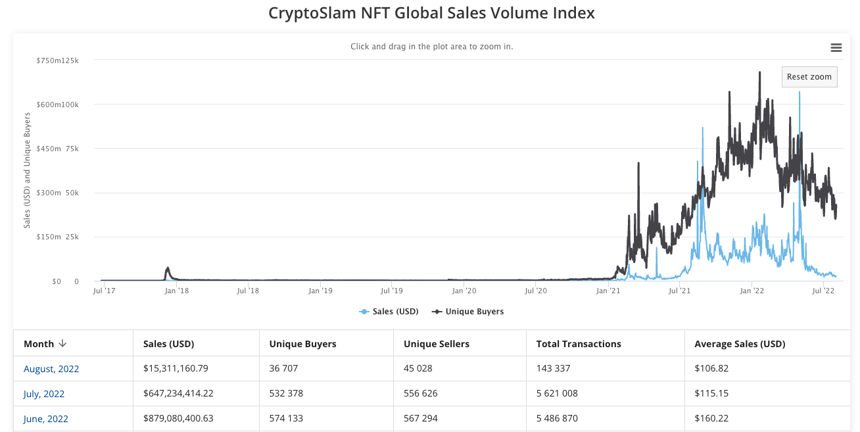Click the blue Sales legend marker

coord(364,312)
